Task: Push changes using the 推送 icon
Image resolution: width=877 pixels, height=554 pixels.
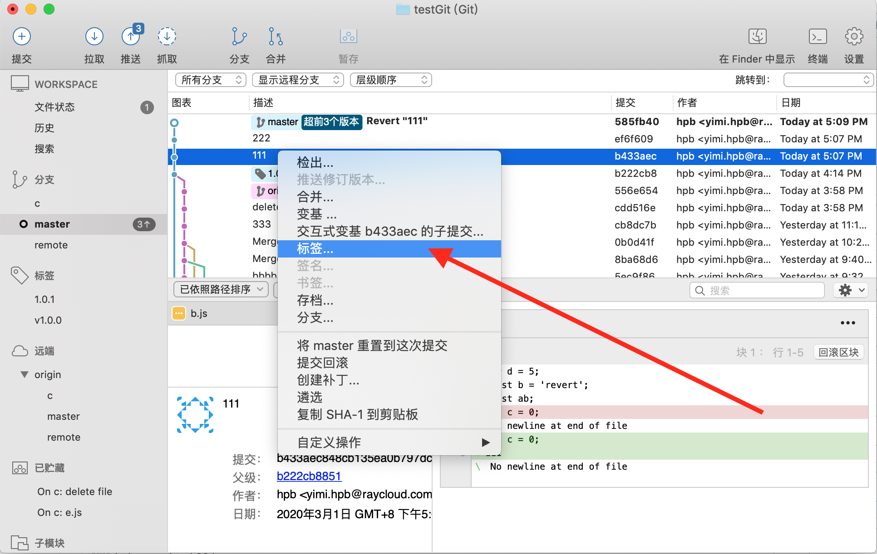Action: point(130,36)
